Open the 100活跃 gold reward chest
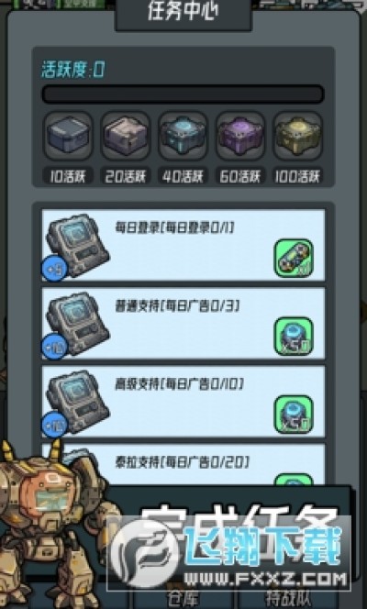The height and width of the screenshot is (609, 367). pos(297,136)
